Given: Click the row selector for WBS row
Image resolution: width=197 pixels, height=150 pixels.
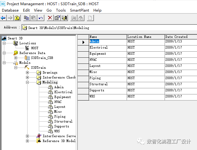Looking at the screenshot, I should coord(83,97).
